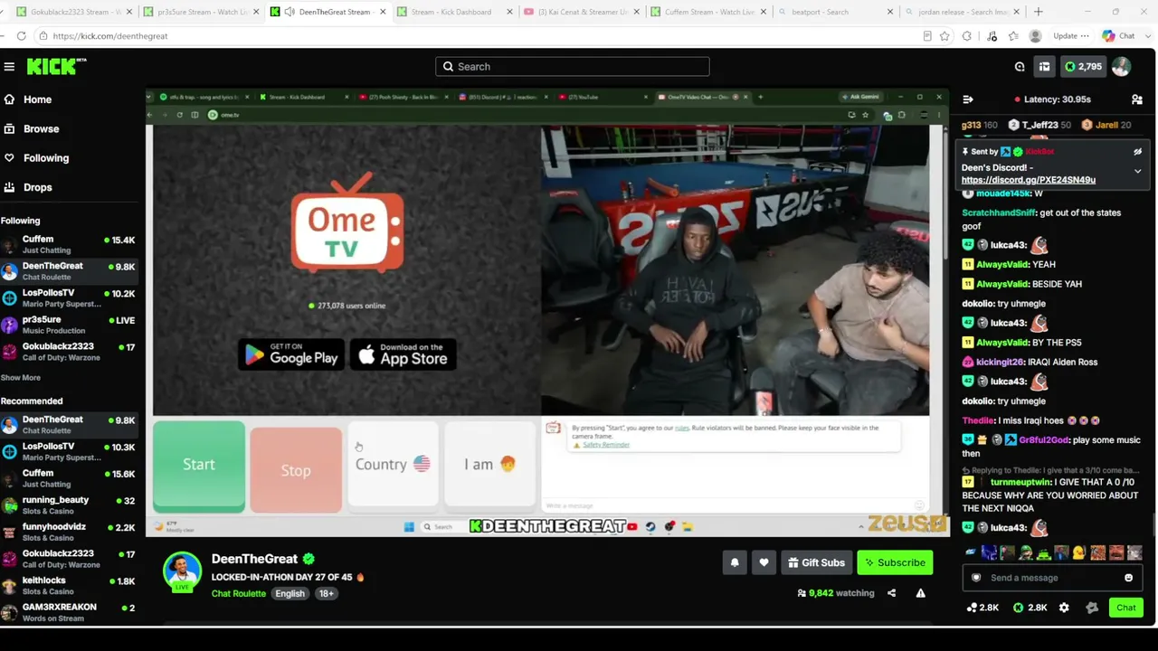This screenshot has width=1158, height=651.
Task: Click the English language tag
Action: pos(289,593)
